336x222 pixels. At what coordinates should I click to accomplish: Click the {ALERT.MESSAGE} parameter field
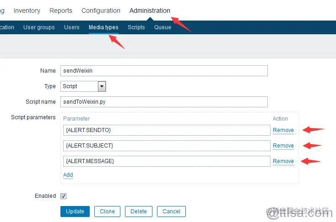(x=167, y=161)
